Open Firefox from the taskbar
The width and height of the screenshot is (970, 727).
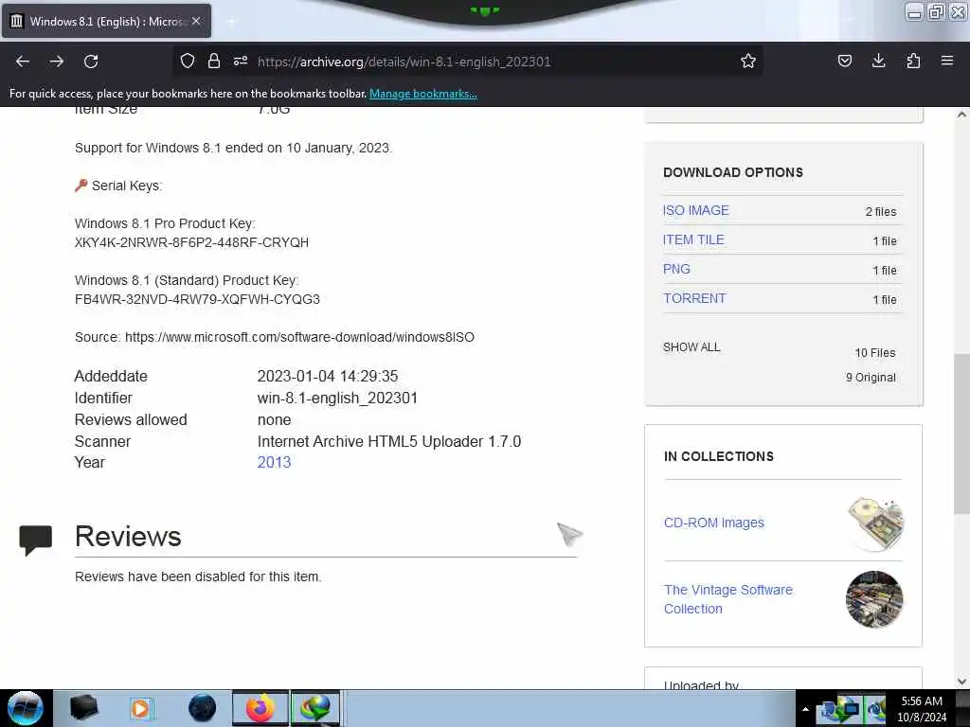coord(260,708)
